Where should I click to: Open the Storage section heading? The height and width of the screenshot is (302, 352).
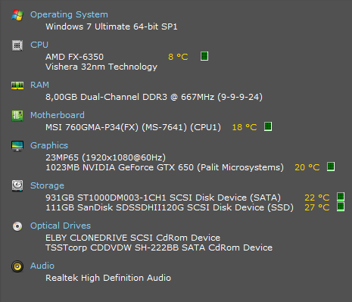pos(47,185)
